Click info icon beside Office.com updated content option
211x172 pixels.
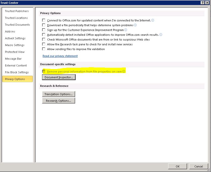[x=153, y=20]
